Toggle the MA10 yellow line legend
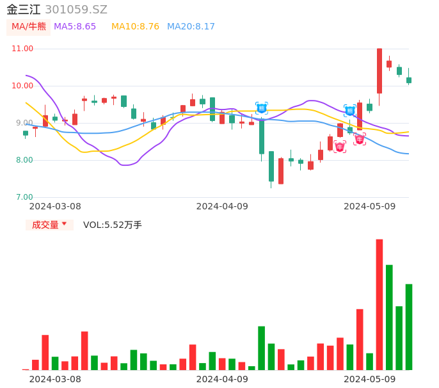The image size is (439, 388). (x=135, y=27)
